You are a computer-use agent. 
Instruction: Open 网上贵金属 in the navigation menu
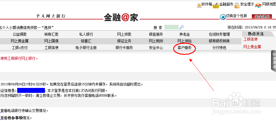[20, 41]
